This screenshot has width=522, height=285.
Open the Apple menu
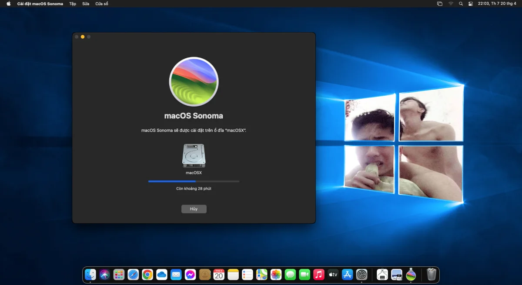[8, 3]
